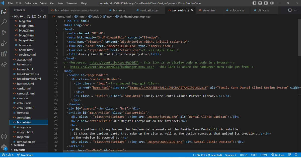301x158 pixels.
Task: Toggle panel layout button in title bar
Action: [260, 3]
